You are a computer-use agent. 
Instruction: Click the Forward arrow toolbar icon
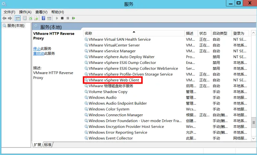coord(10,18)
